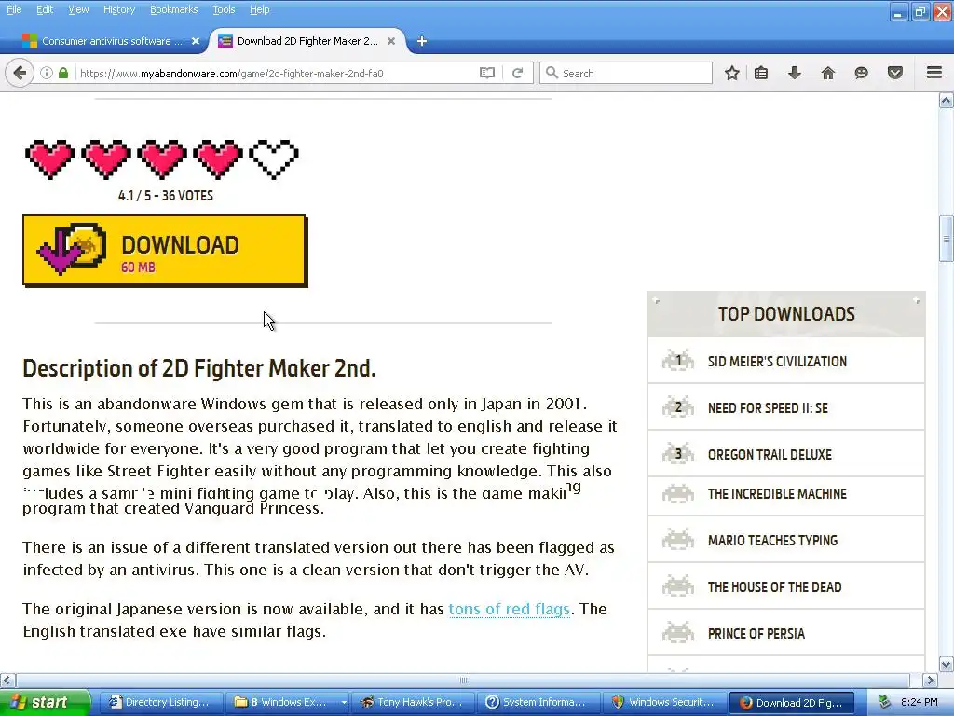Click the system tray network icon
The width and height of the screenshot is (954, 716).
885,703
